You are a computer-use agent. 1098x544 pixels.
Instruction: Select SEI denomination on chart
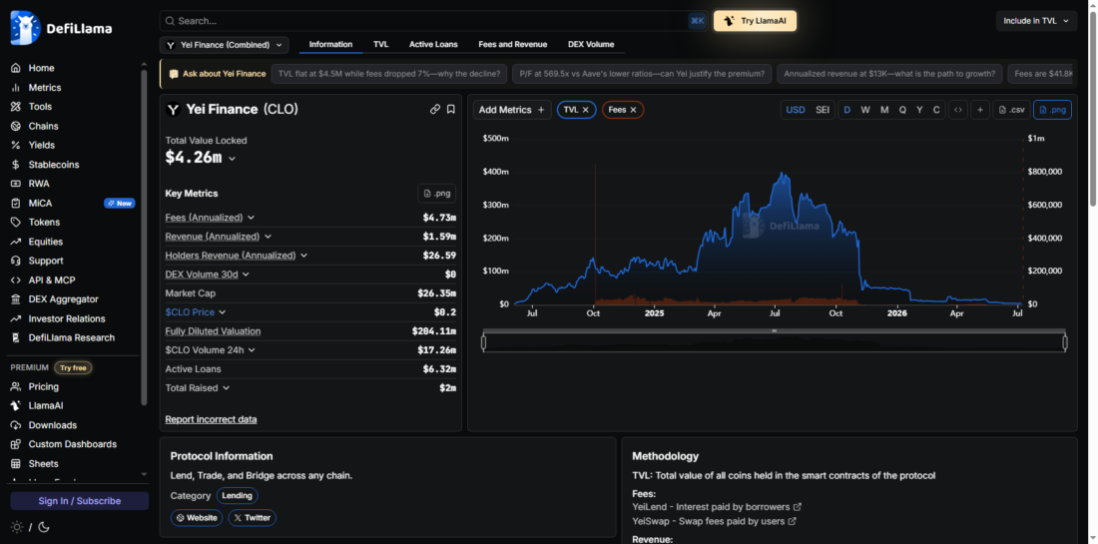coord(823,110)
